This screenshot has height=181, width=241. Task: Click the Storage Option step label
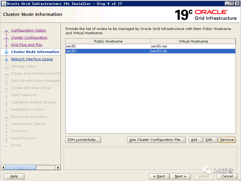pyautogui.click(x=24, y=66)
